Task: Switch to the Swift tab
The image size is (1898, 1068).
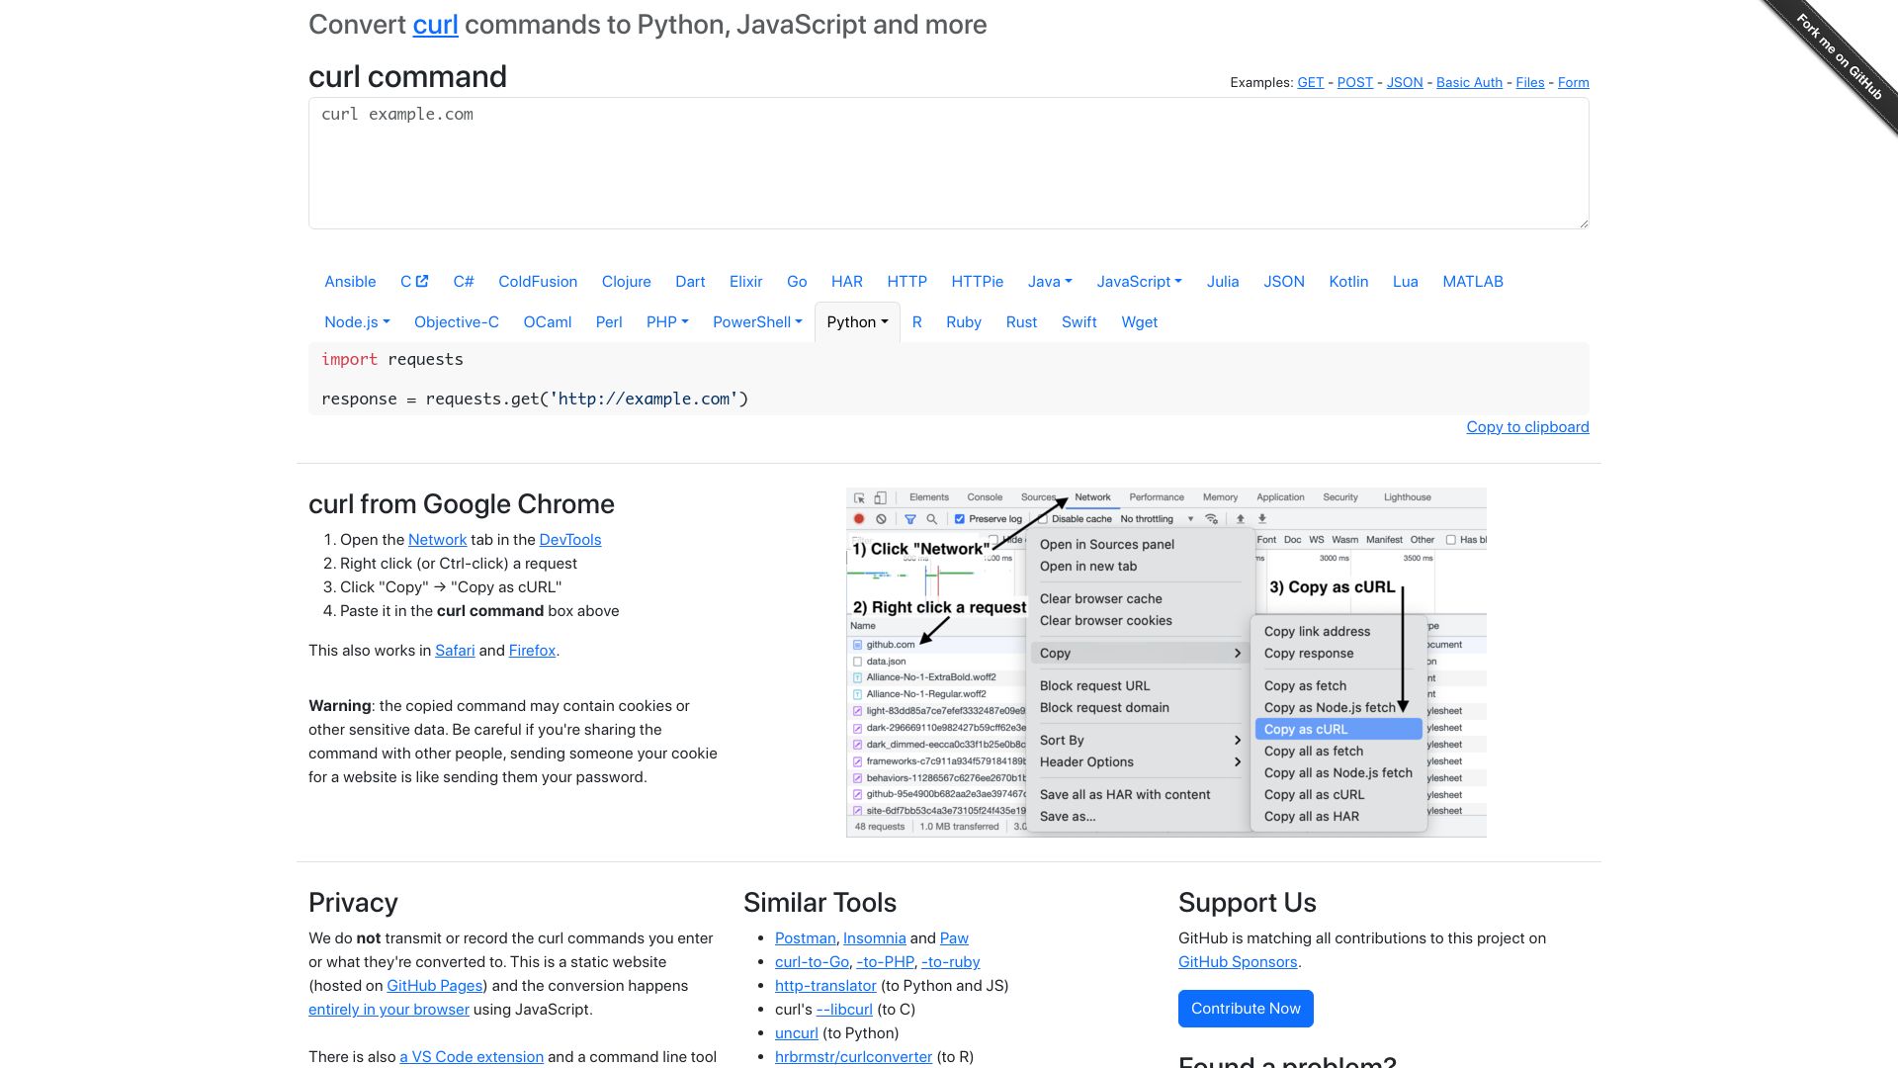Action: tap(1078, 322)
